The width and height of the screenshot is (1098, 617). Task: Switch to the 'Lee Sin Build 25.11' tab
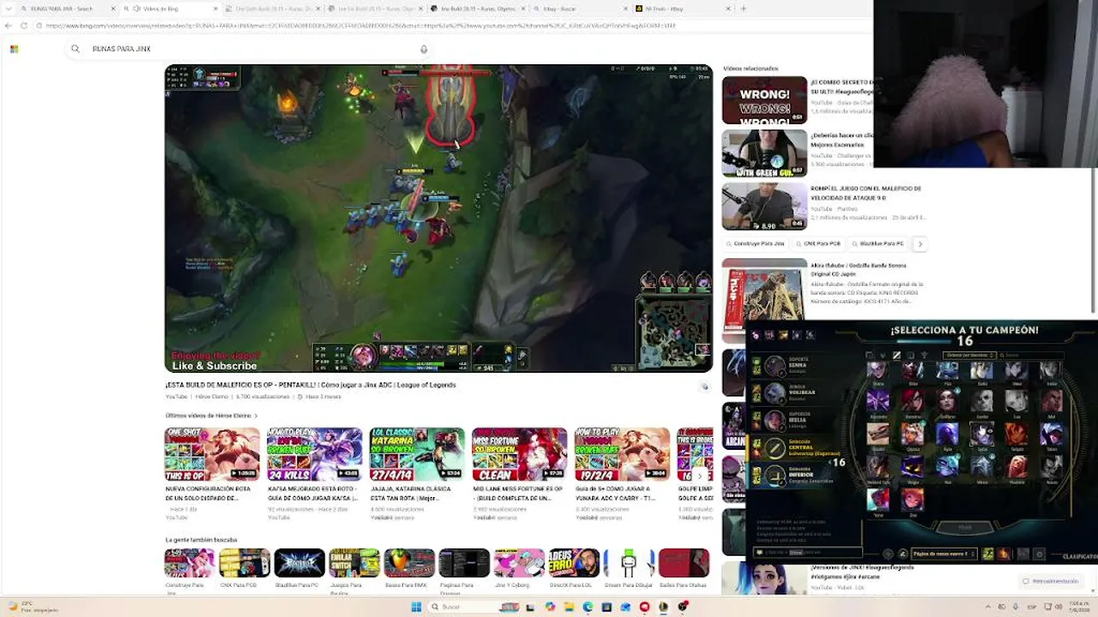point(376,9)
